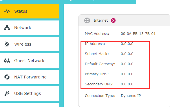Click the Dynamic IP connection type value
This screenshot has width=170, height=107.
point(131,96)
